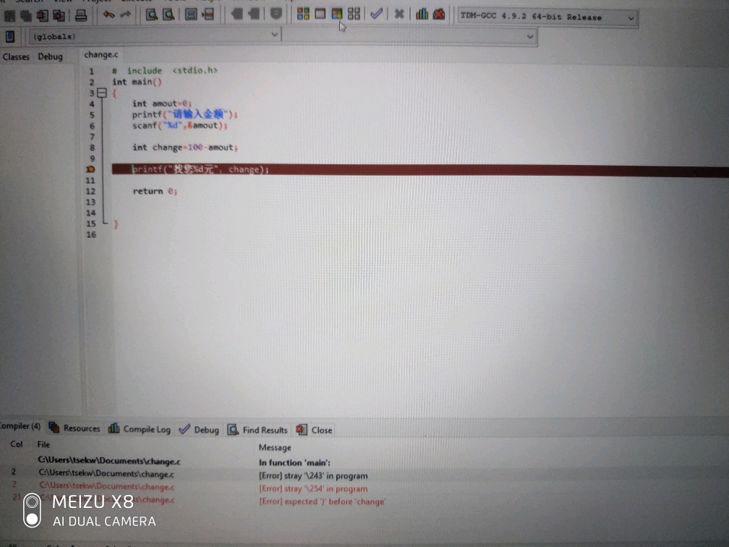Close the current file with toolbar icon
This screenshot has width=729, height=547.
click(42, 16)
